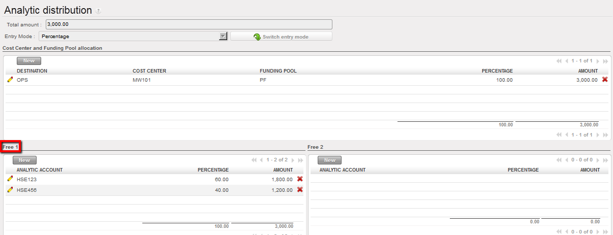Jump to first page in Free 1 pager
This screenshot has height=235, width=613.
click(x=254, y=160)
